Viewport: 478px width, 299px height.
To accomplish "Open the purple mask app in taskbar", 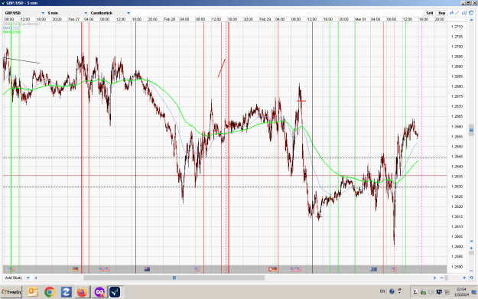I will click(99, 292).
